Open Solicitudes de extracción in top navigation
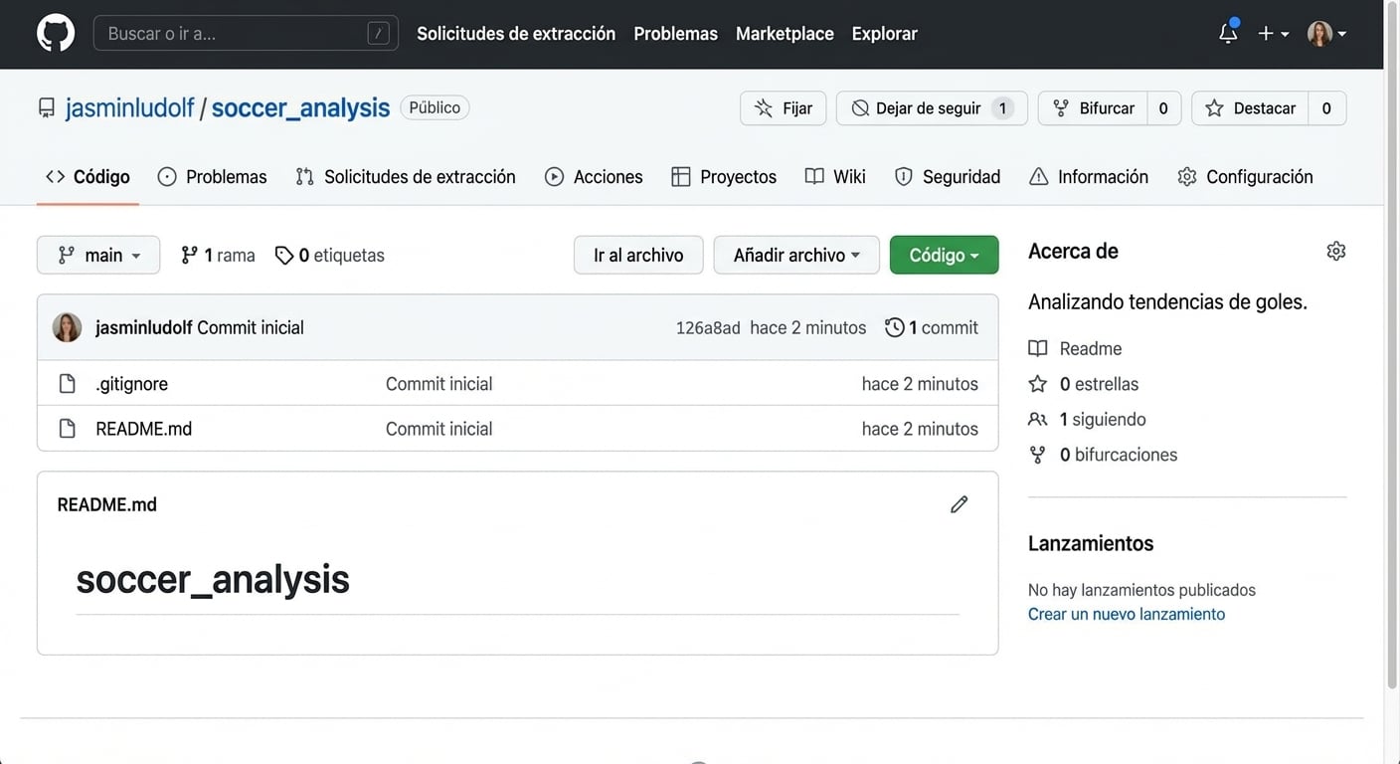This screenshot has width=1400, height=764. (x=516, y=34)
